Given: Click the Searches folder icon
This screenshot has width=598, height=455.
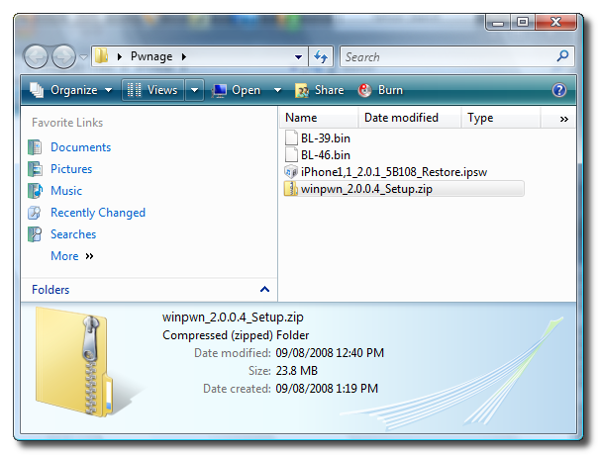Looking at the screenshot, I should [x=35, y=234].
